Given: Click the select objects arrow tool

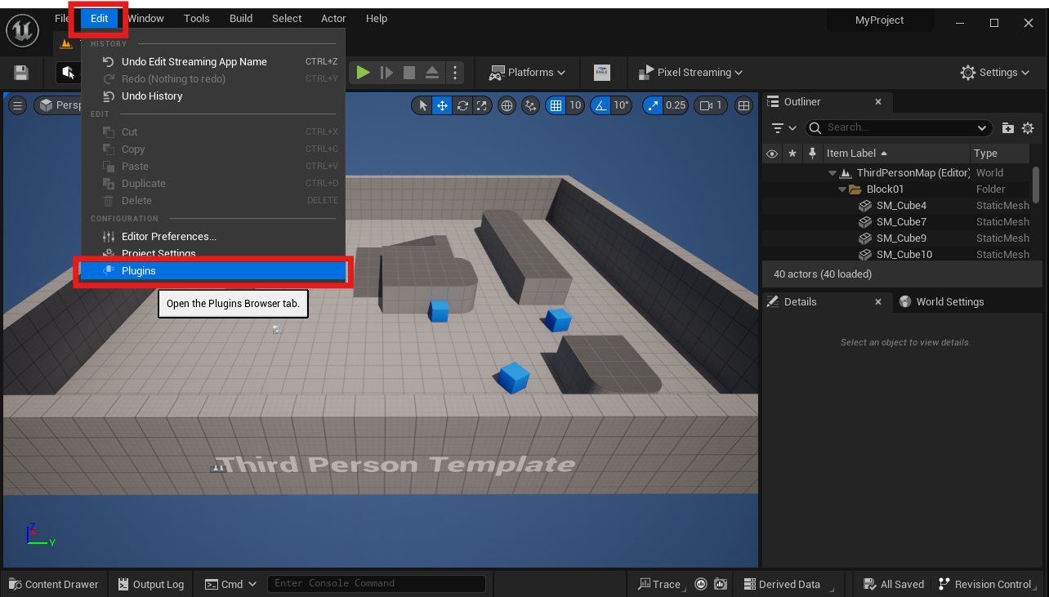Looking at the screenshot, I should (422, 105).
